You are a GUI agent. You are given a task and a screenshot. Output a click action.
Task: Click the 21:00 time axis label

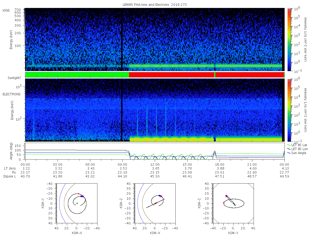[x=252, y=164]
